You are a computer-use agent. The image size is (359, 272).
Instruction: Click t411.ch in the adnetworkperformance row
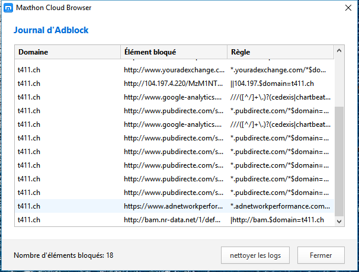coord(29,206)
